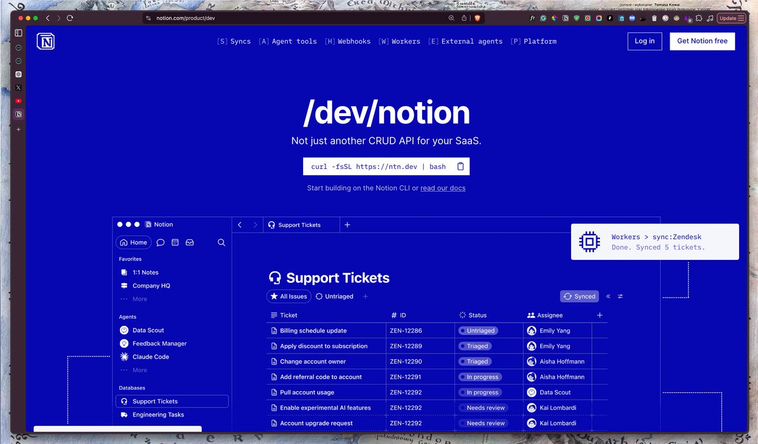
Task: Open the Notion web clipper extension icon
Action: tap(565, 18)
